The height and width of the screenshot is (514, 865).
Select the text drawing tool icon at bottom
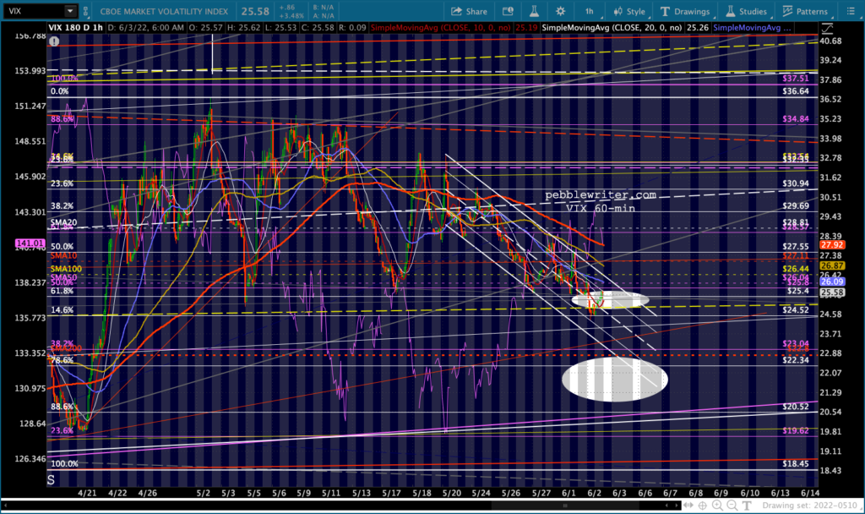[x=748, y=506]
